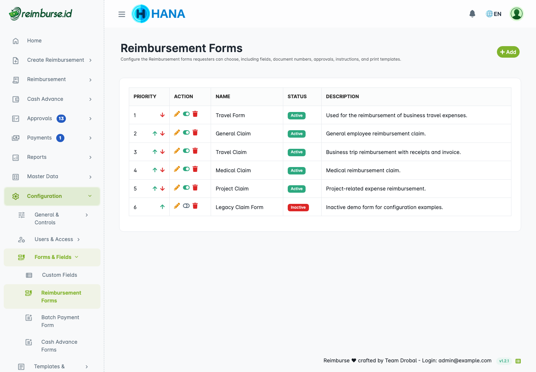Go to Home in sidebar
Screen dimensions: 536x372
(x=52, y=41)
